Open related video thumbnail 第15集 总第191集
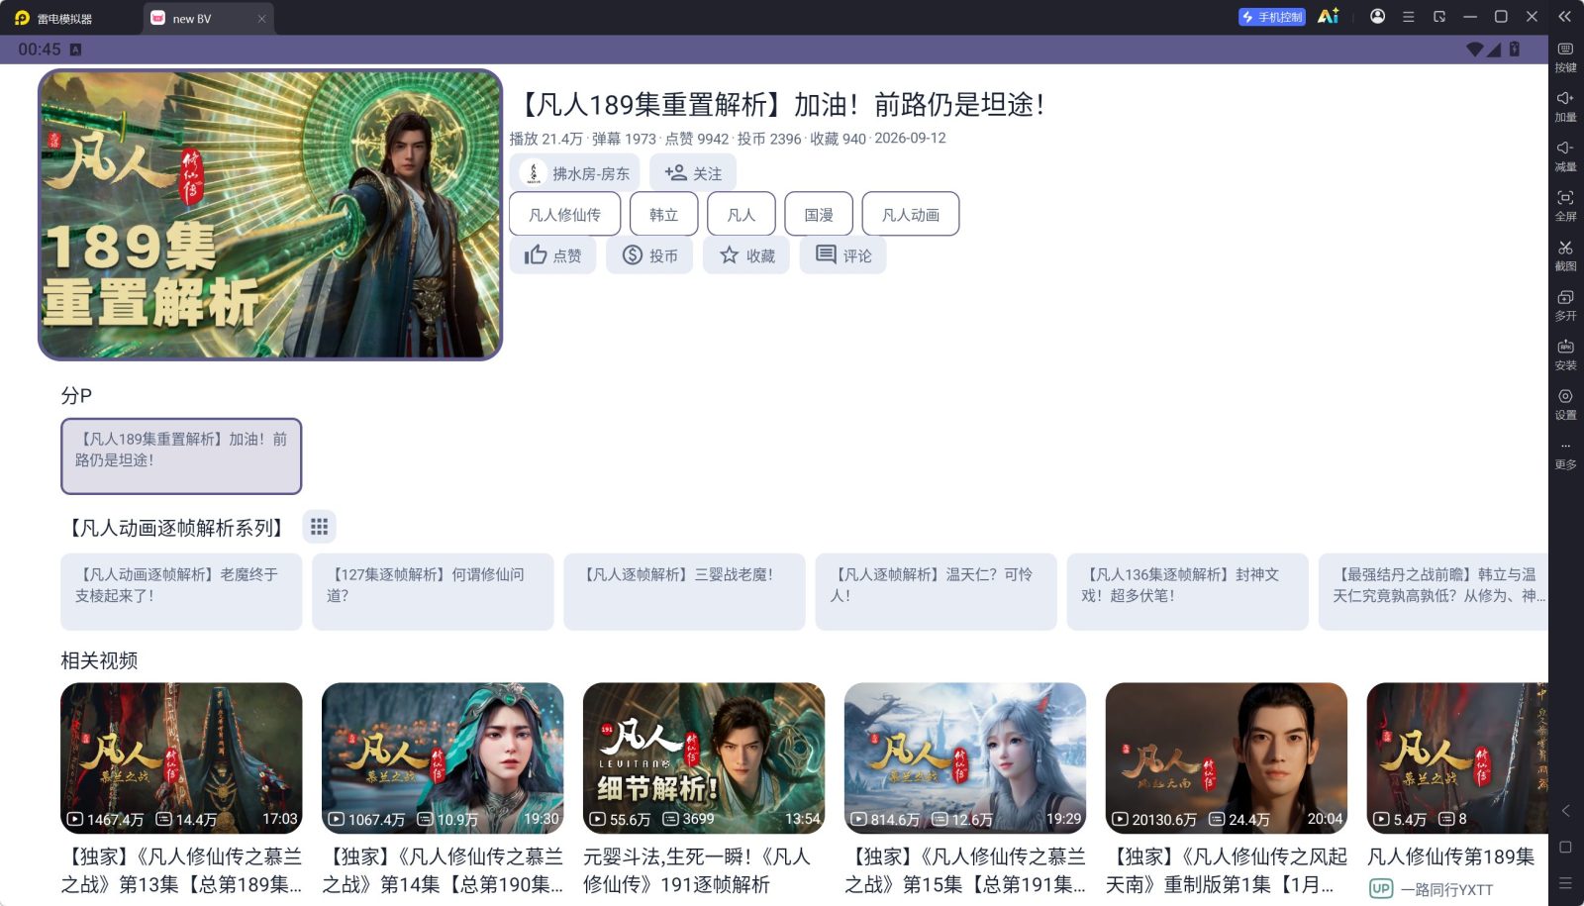 pyautogui.click(x=965, y=757)
